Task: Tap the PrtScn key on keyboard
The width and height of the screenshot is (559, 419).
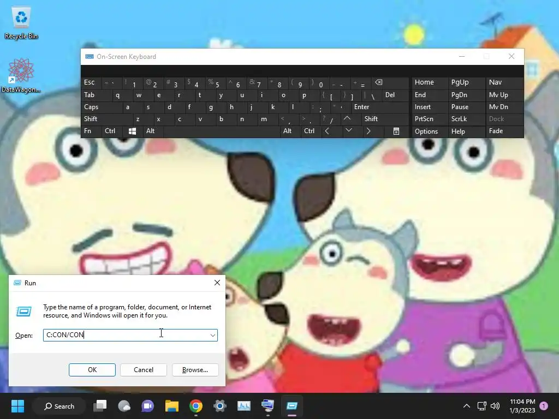Action: (429, 118)
